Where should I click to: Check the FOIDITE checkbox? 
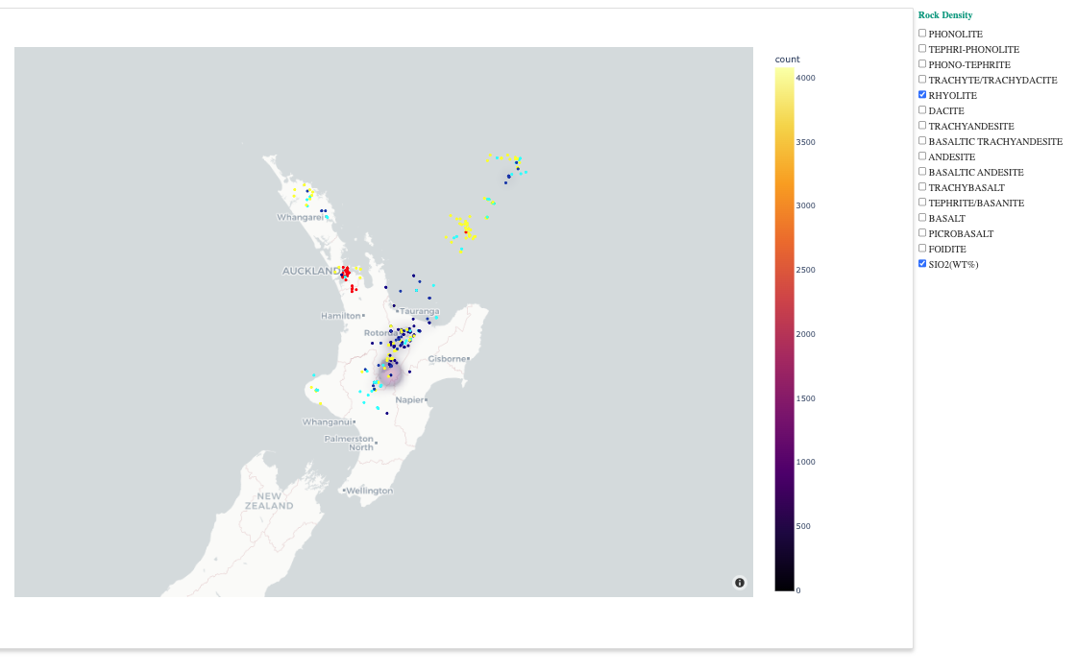point(921,247)
